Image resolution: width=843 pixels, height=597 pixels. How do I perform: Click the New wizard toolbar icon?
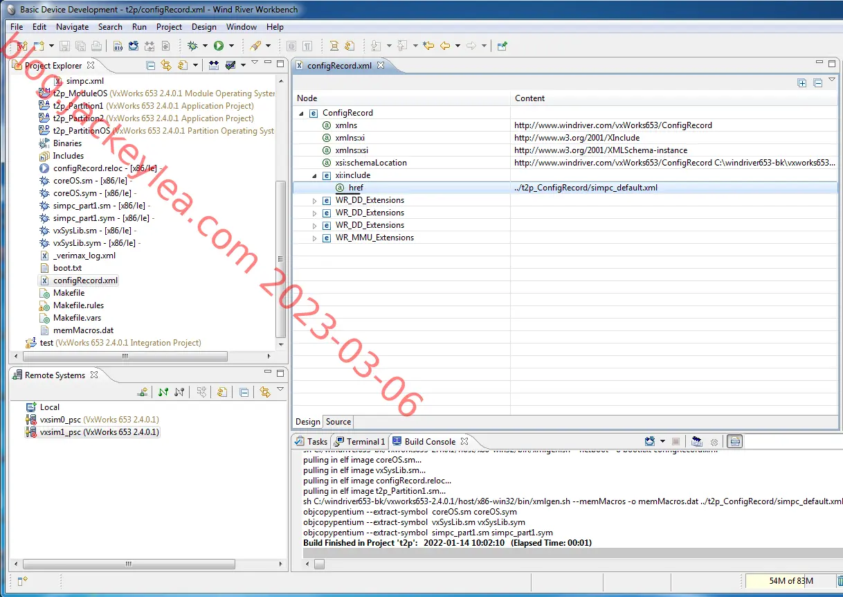click(39, 46)
